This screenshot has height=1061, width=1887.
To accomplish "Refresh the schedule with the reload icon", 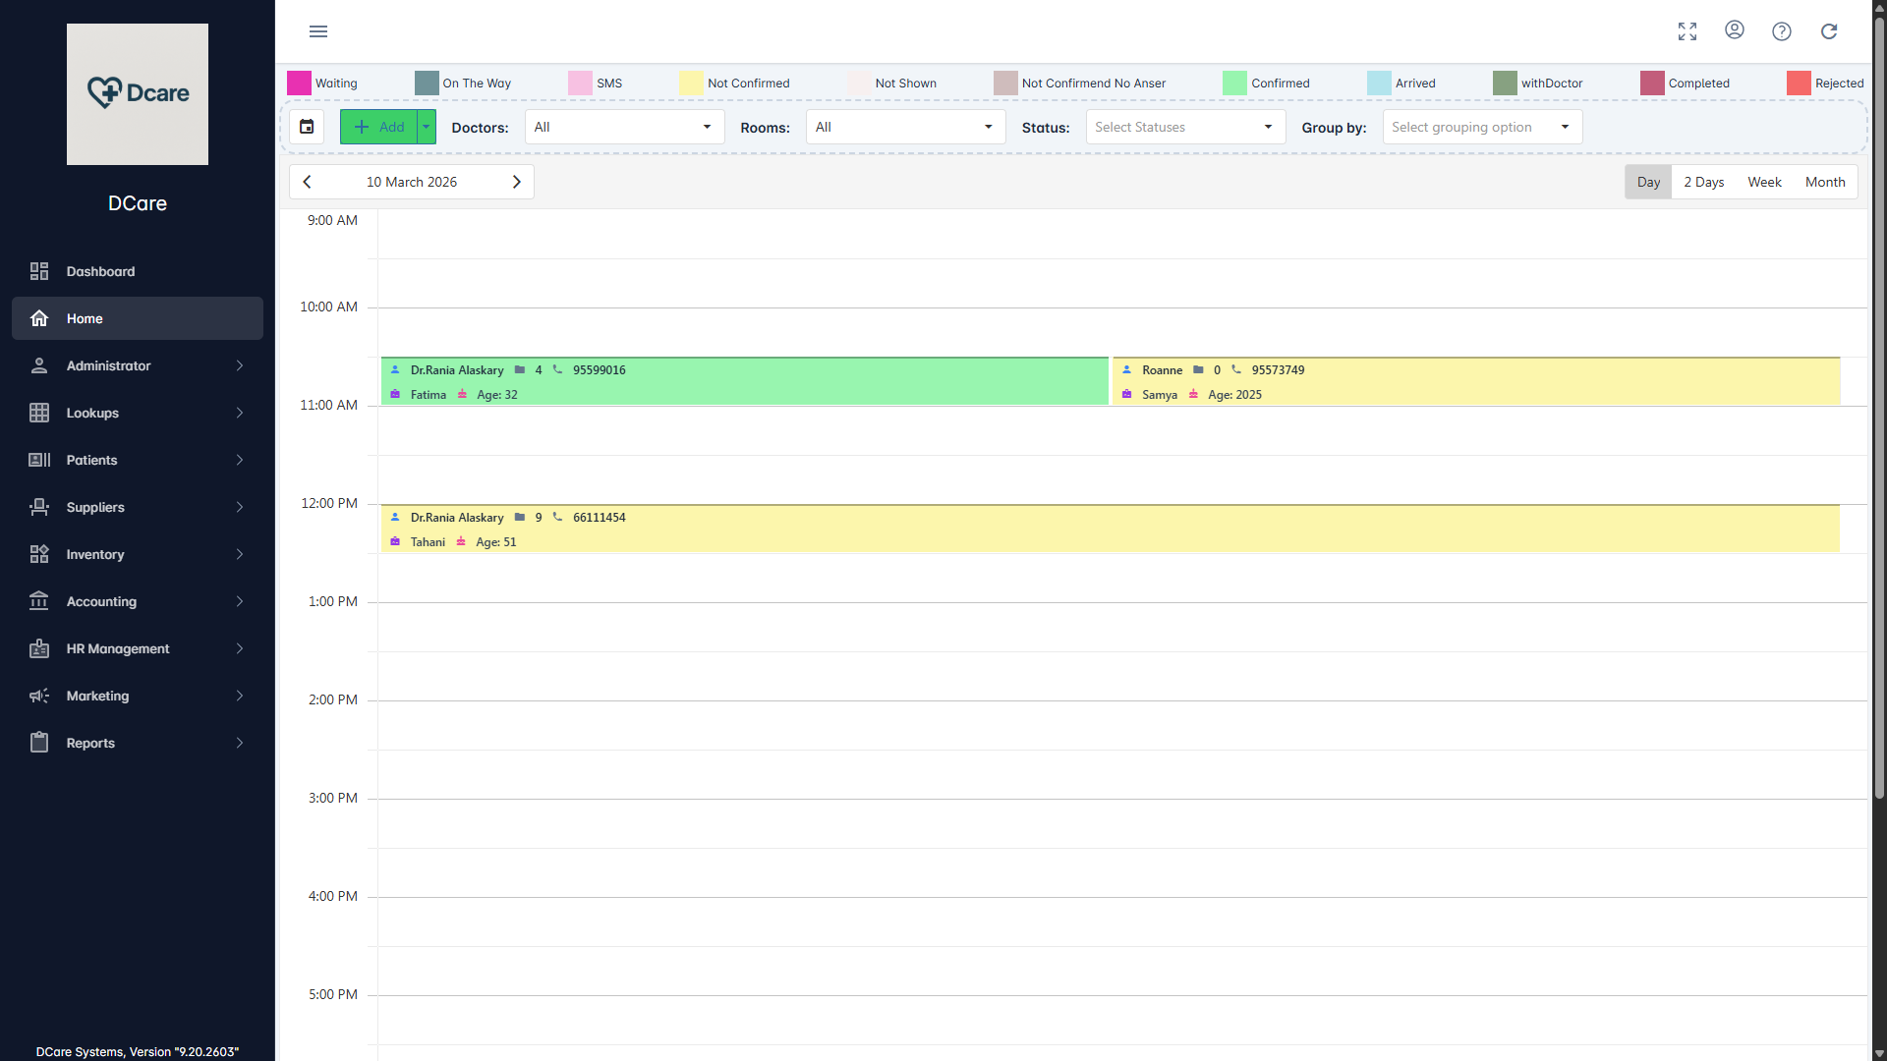I will pos(1829,30).
